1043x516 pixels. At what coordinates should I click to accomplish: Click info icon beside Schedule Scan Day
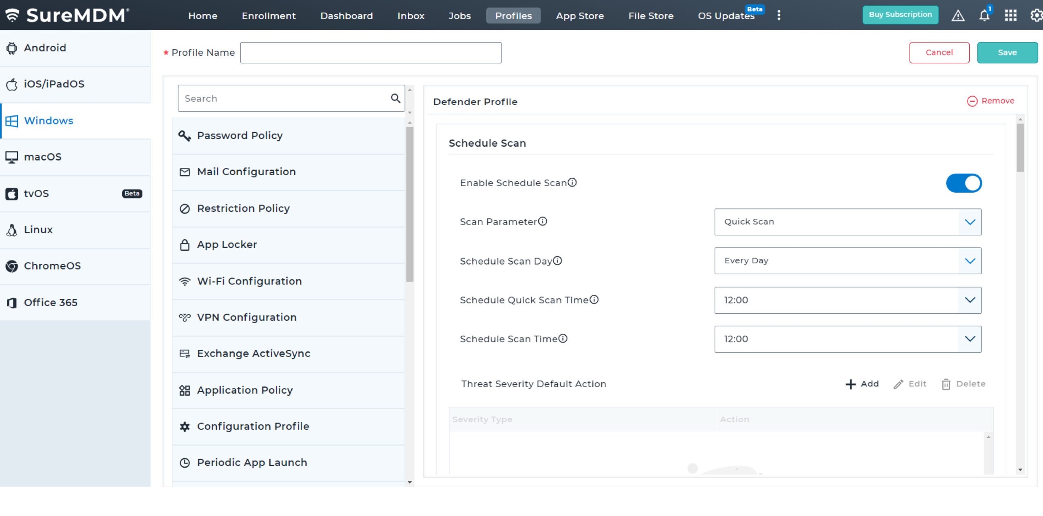(557, 260)
